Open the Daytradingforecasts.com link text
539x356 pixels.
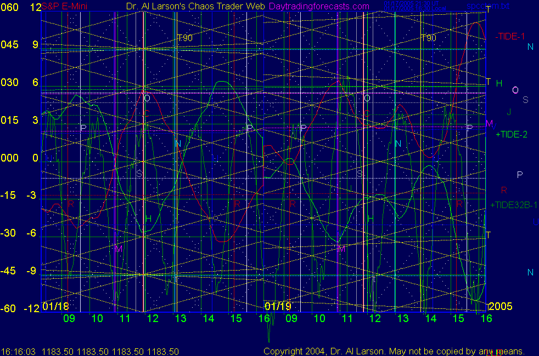click(319, 7)
